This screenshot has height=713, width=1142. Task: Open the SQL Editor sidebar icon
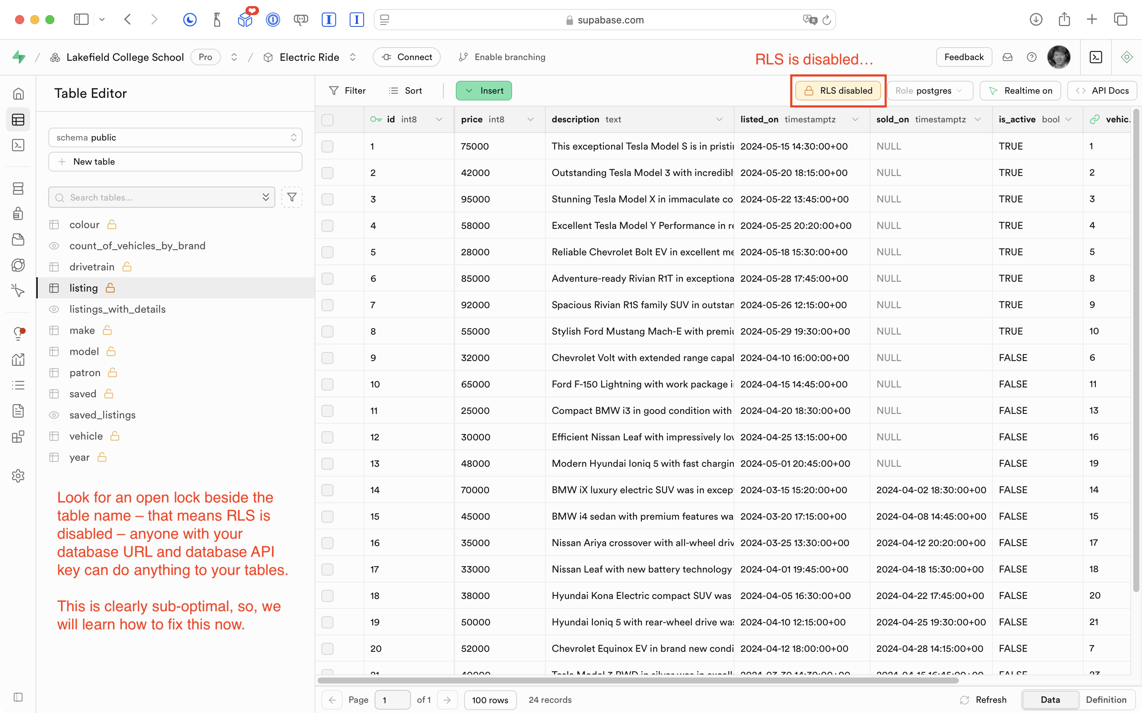18,145
